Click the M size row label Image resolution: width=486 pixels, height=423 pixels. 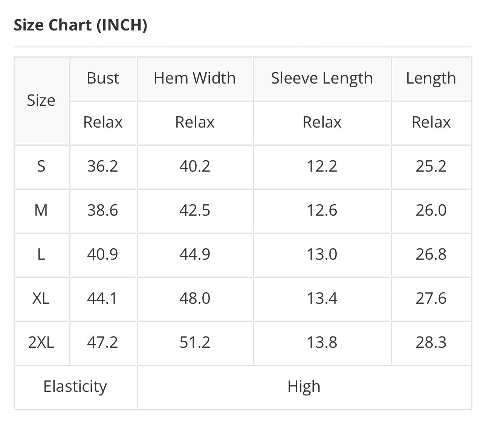41,210
